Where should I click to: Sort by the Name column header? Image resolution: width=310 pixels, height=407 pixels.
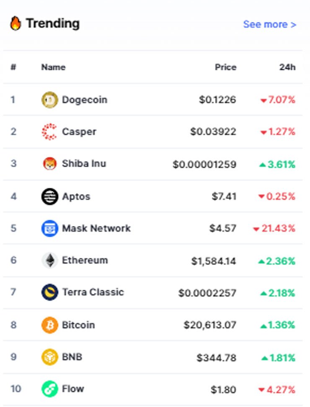tap(53, 67)
